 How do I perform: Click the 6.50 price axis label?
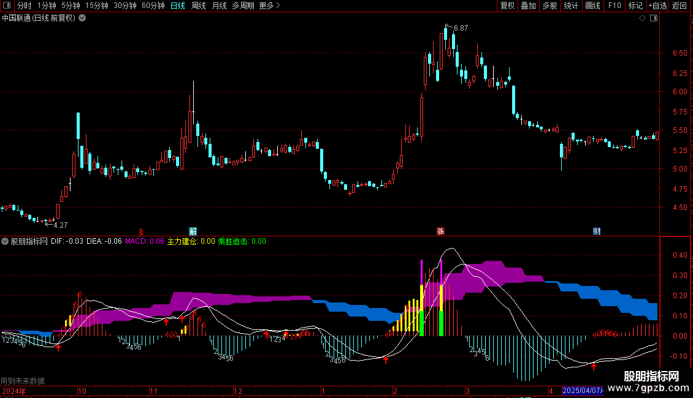tap(680, 53)
